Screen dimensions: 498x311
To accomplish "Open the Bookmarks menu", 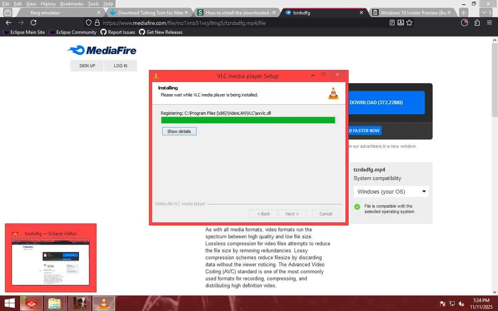I will 72,3.
